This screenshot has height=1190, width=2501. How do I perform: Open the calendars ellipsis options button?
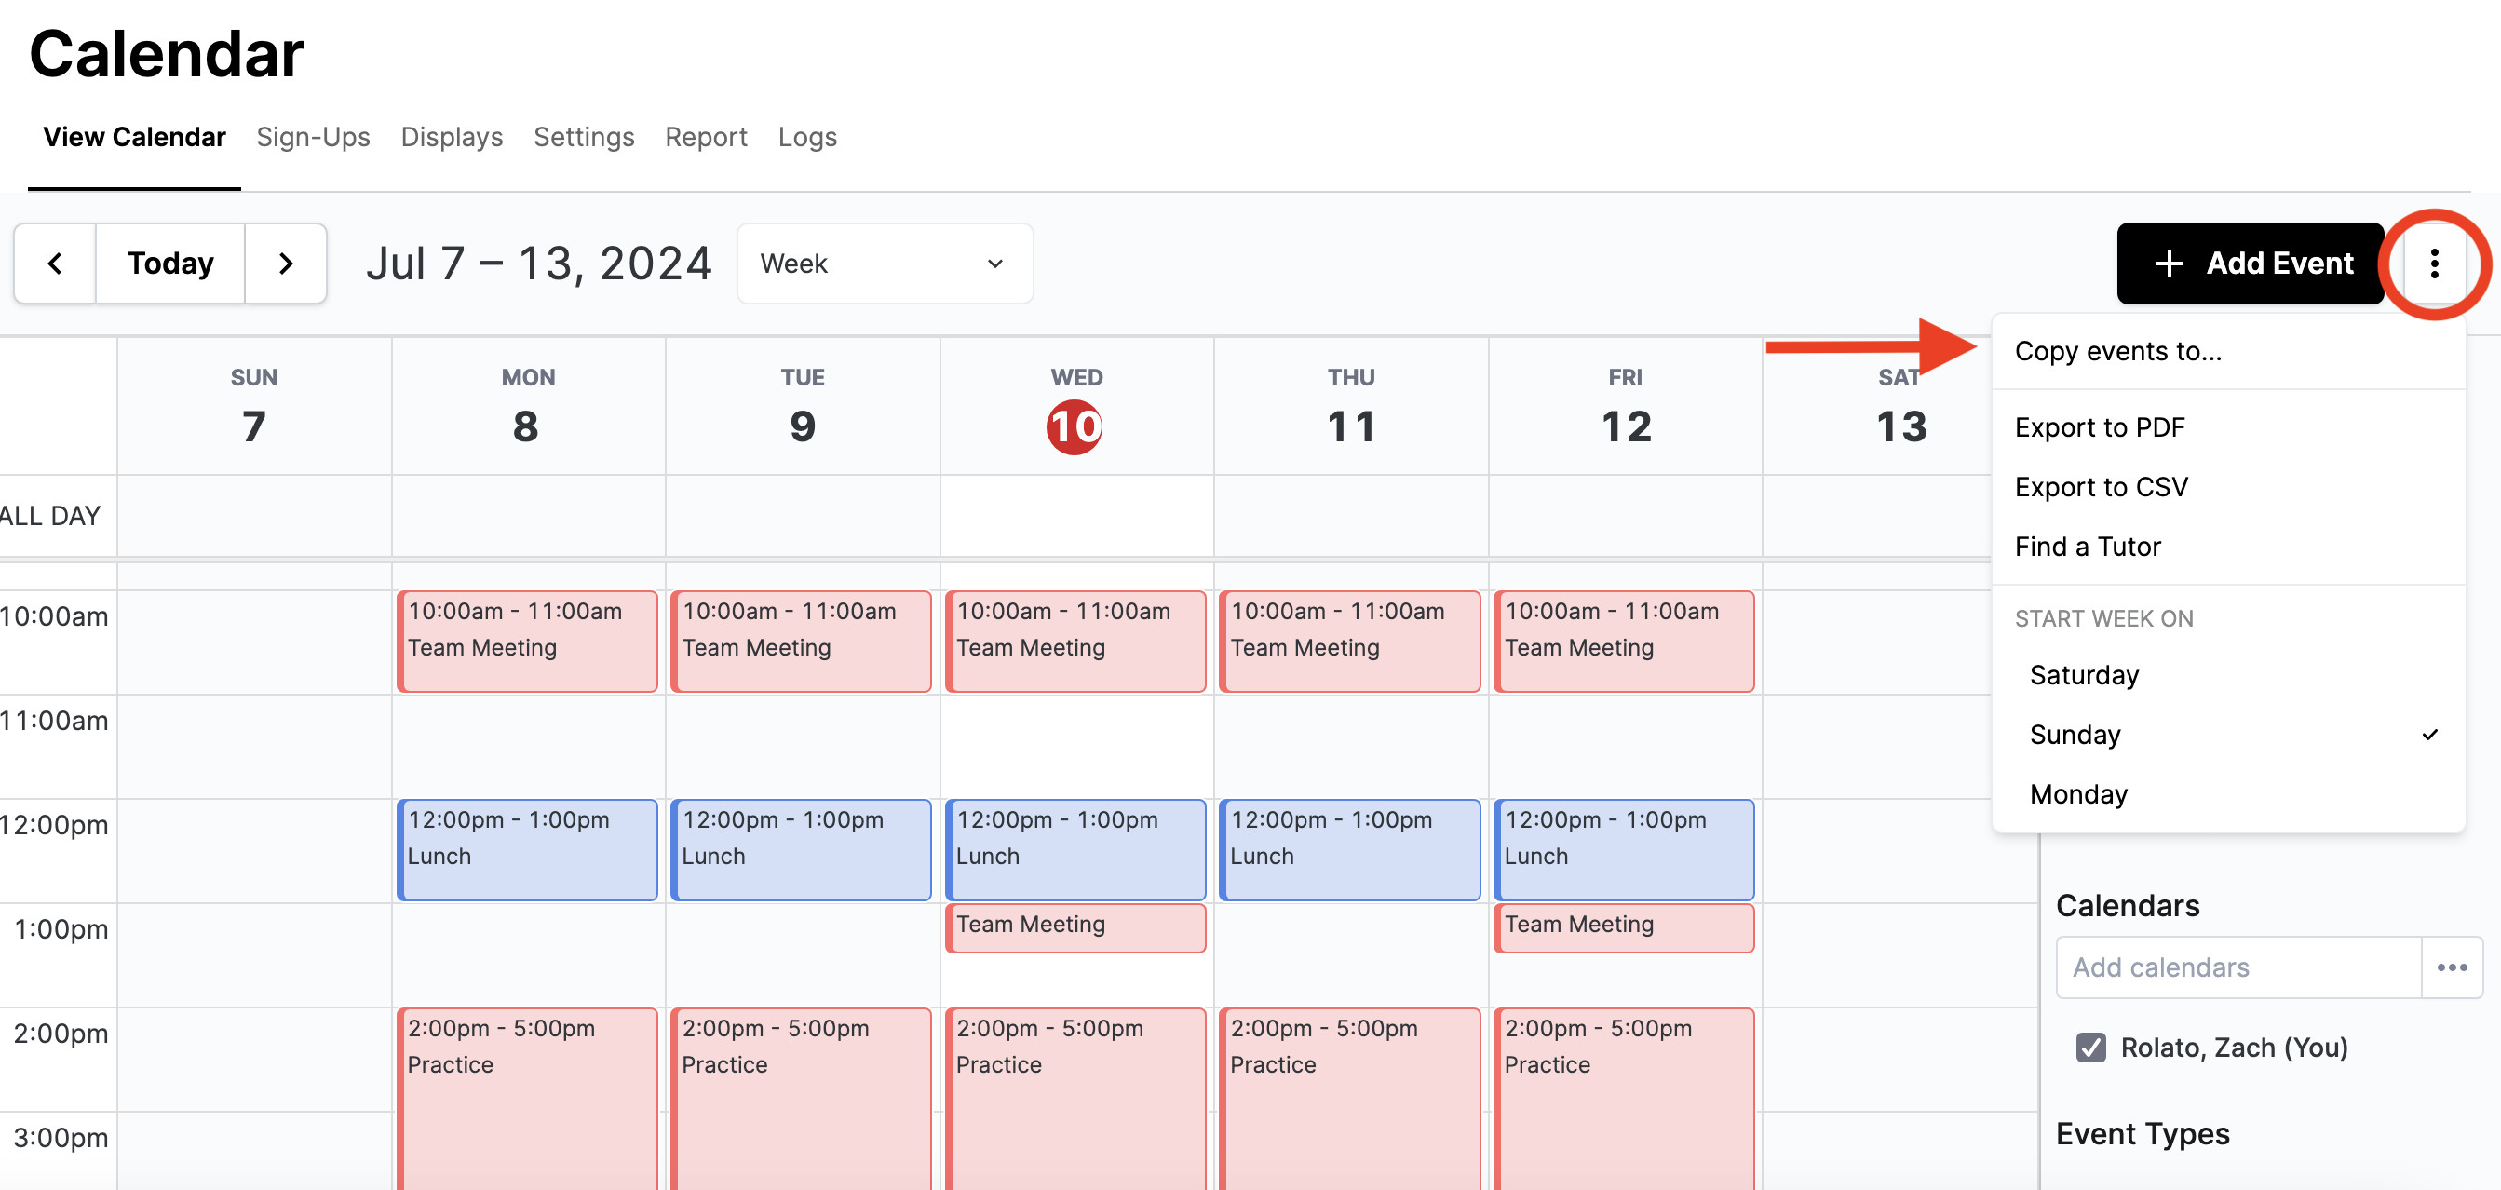[x=2452, y=967]
